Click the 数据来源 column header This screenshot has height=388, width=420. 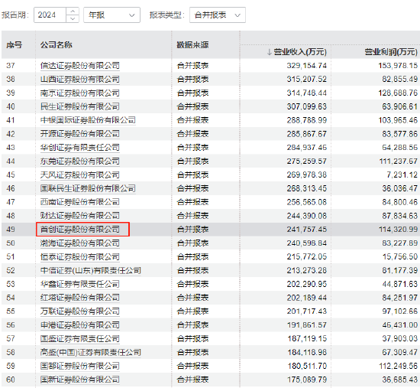coord(192,44)
